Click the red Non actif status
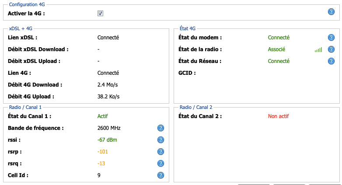The width and height of the screenshot is (342, 185). (x=278, y=116)
